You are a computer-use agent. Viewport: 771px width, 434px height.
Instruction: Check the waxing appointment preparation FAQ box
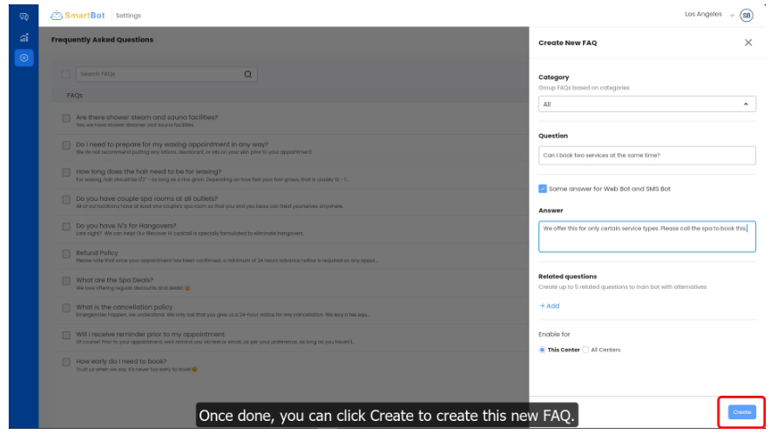point(66,145)
